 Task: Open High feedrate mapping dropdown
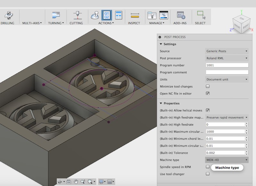pyautogui.click(x=227, y=117)
